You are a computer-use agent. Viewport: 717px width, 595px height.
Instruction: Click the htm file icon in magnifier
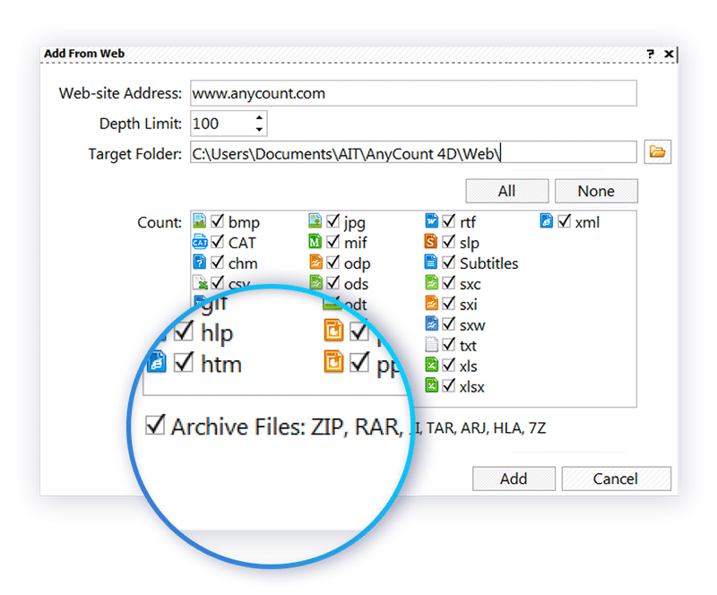[x=157, y=362]
